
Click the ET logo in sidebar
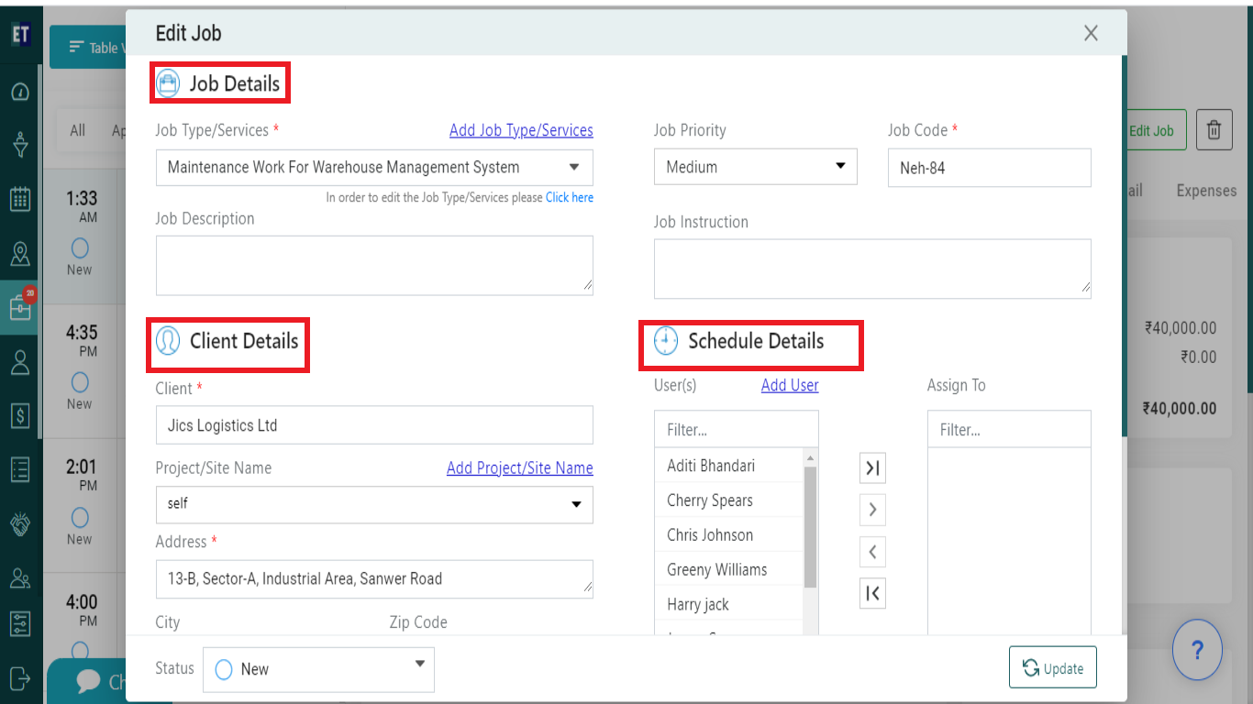click(20, 35)
